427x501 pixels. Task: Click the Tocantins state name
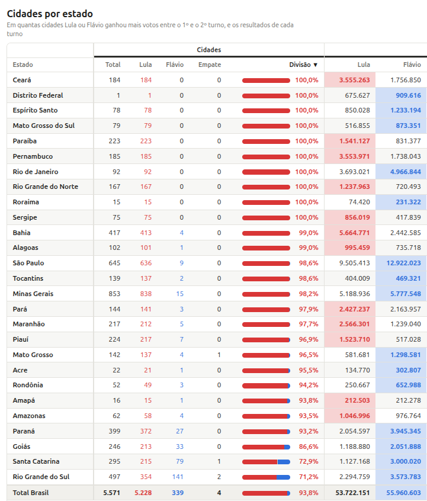point(28,278)
